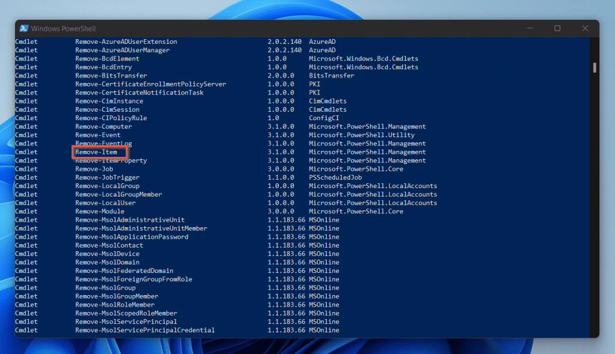615x354 pixels.
Task: Select the Remove-CimSession cmdlet name
Action: coord(108,109)
